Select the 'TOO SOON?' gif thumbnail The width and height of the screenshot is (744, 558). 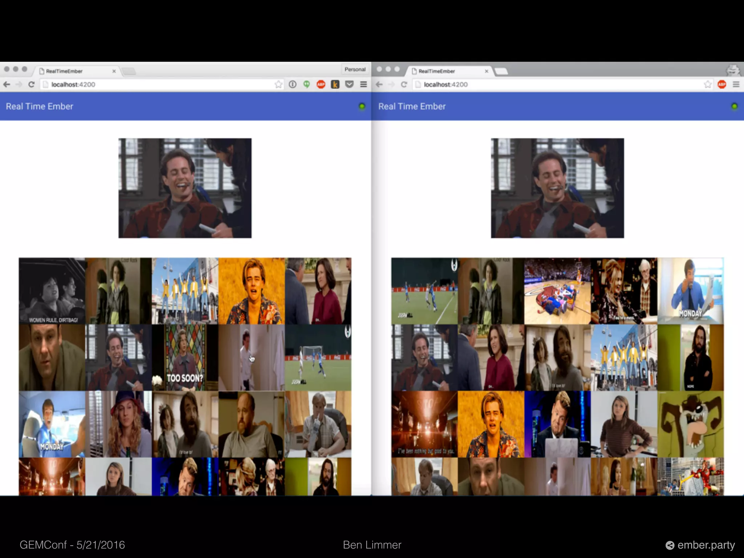(x=185, y=357)
